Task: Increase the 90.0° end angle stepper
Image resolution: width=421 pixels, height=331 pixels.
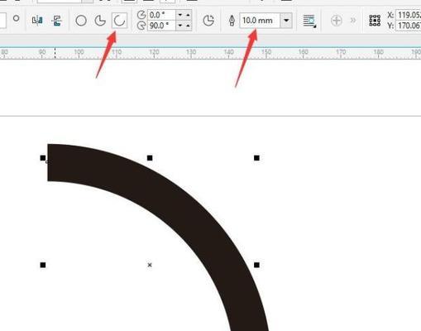Action: point(188,26)
